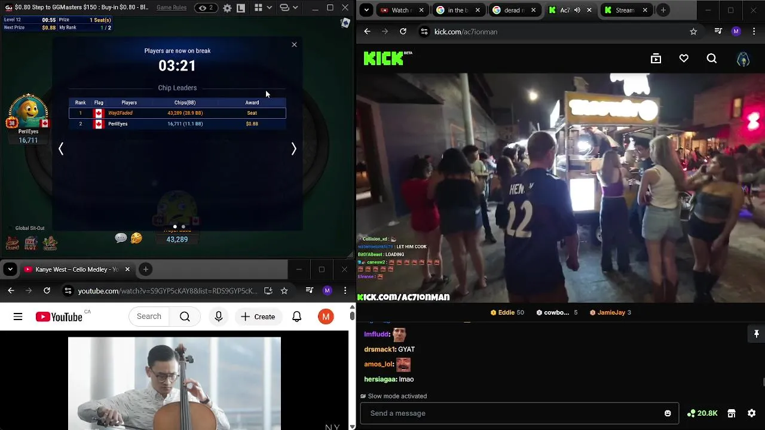The width and height of the screenshot is (765, 430).
Task: Close the break Chip Leaders popup
Action: 294,45
